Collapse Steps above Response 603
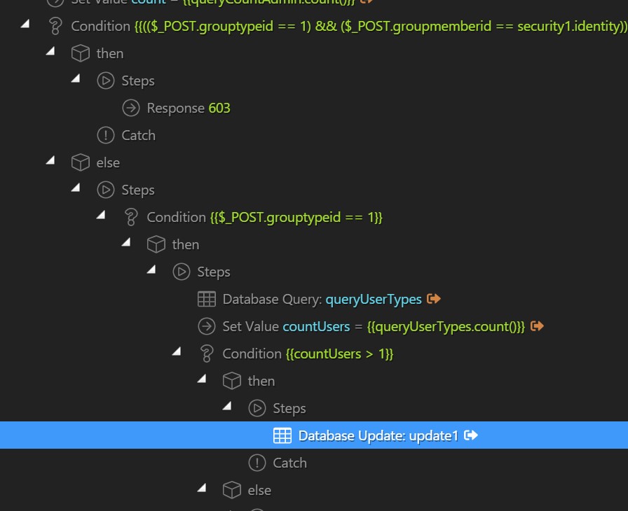Viewport: 628px width, 511px height. (76, 78)
